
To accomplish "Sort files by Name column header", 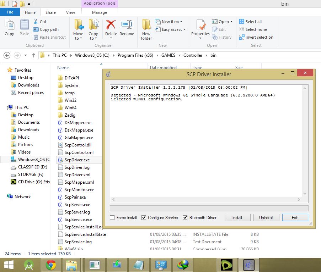I will (x=63, y=68).
